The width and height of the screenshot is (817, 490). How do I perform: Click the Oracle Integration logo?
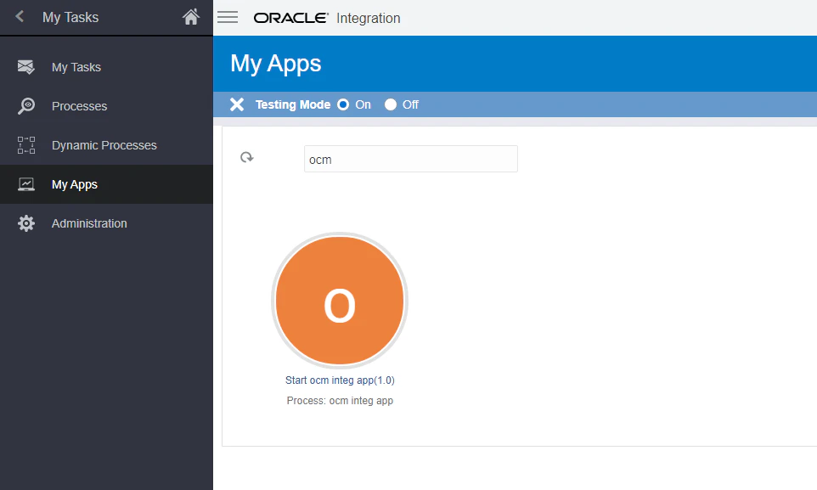pos(327,18)
